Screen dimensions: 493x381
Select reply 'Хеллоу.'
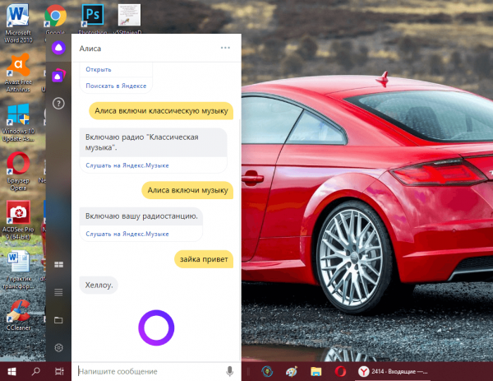99,286
